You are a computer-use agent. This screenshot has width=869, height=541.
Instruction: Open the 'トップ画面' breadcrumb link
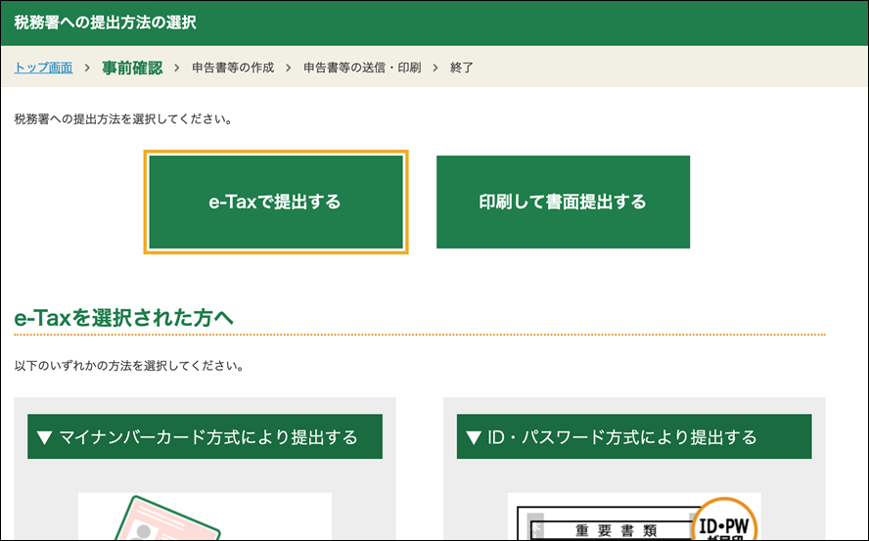pyautogui.click(x=43, y=68)
